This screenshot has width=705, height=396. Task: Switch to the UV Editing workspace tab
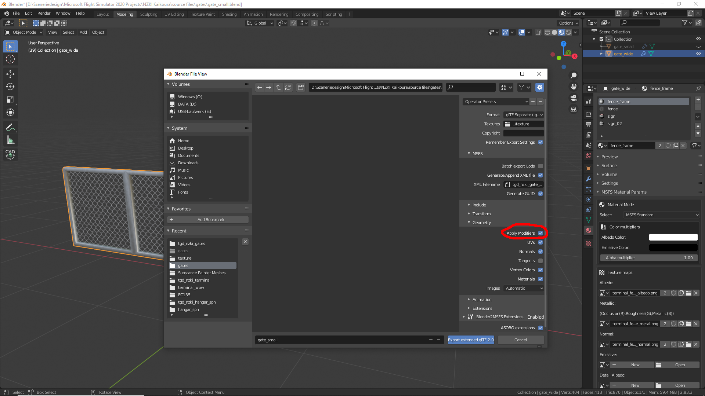click(x=174, y=14)
